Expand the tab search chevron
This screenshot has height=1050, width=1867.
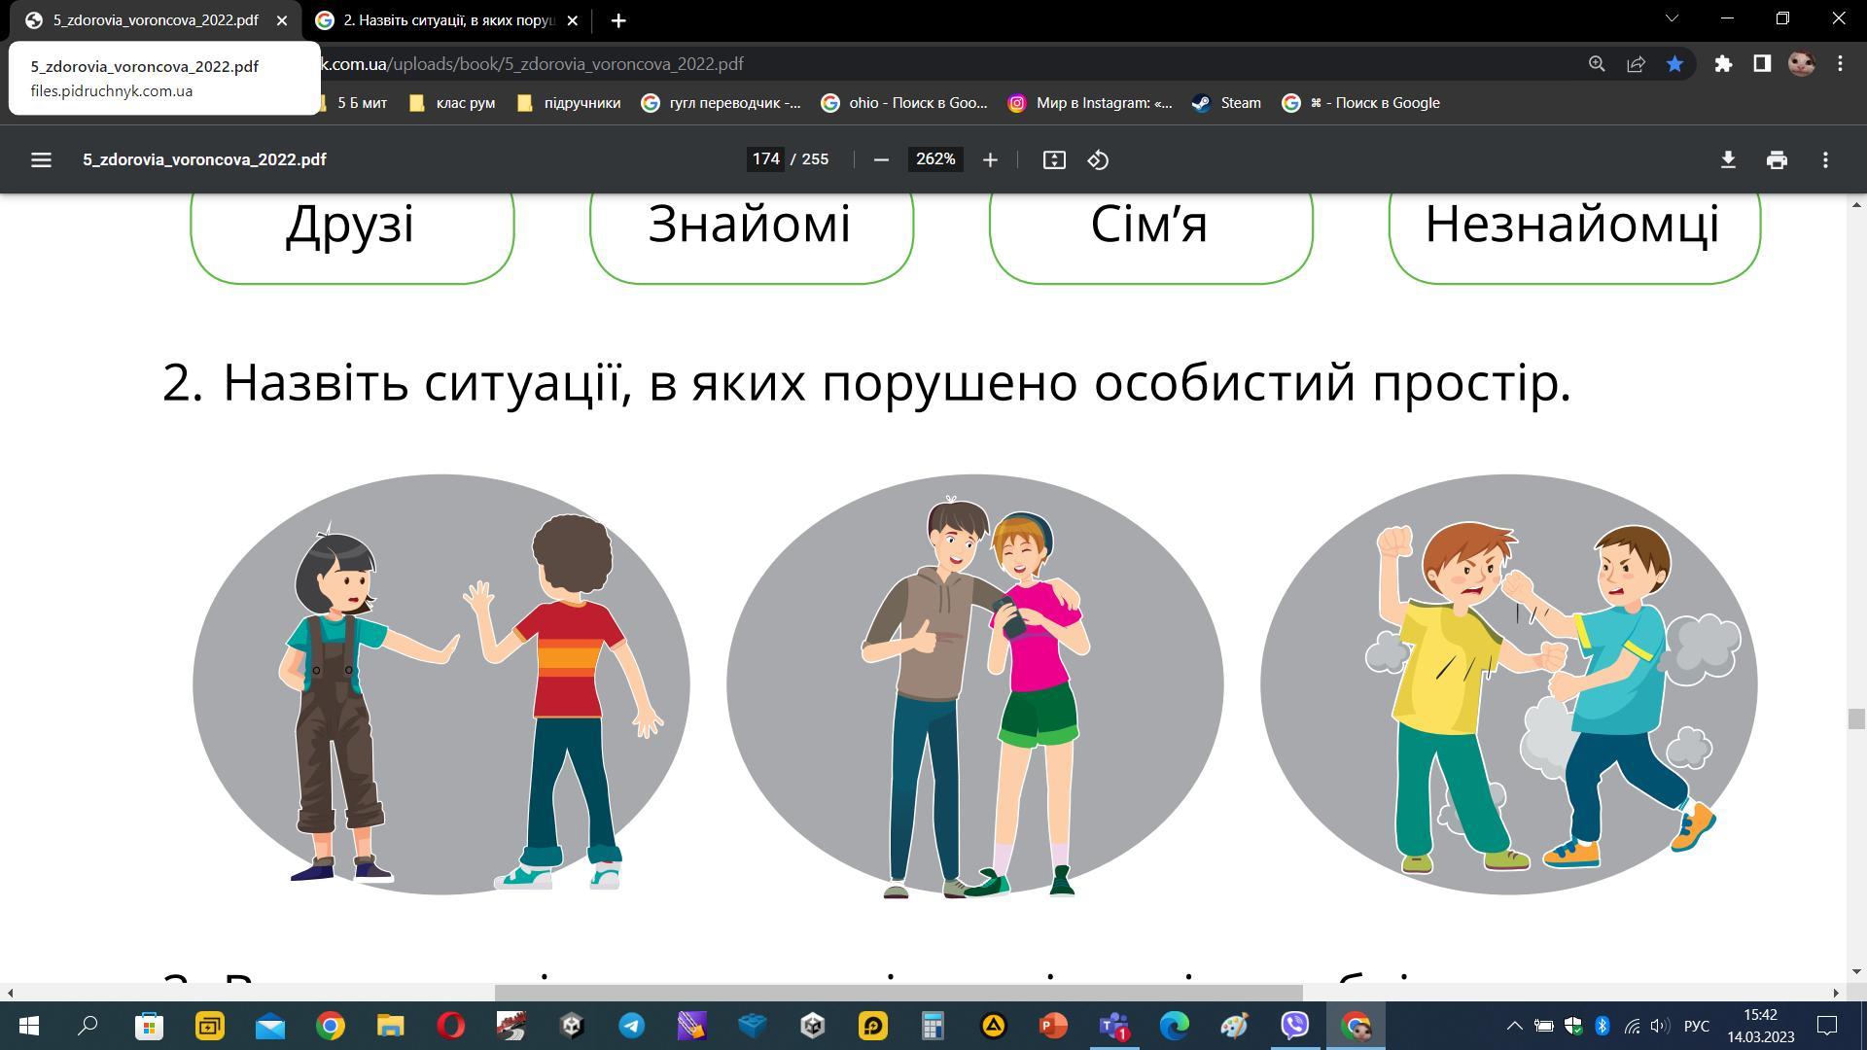1672,18
